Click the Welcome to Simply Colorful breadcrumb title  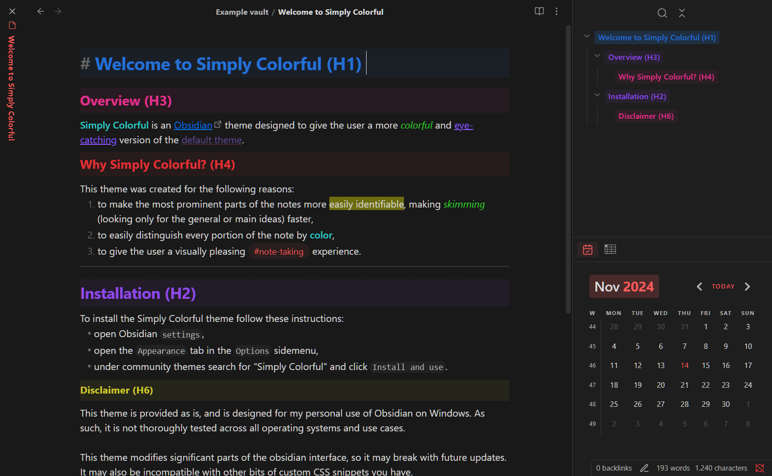pyautogui.click(x=331, y=12)
